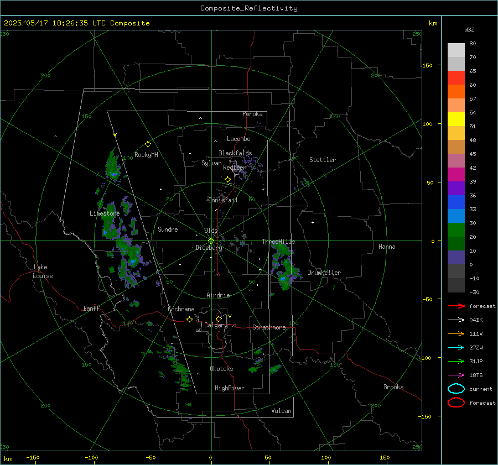Click the Sundre label
Viewport: 498px width, 465px height.
168,229
